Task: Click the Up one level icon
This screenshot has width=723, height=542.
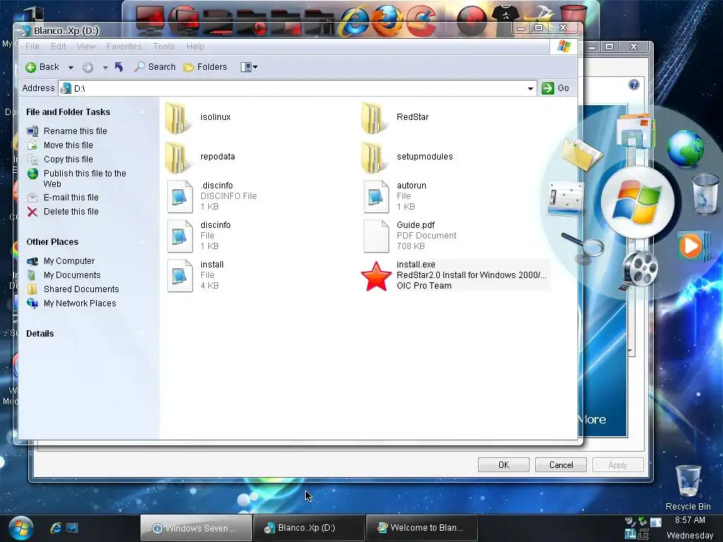Action: coord(119,67)
